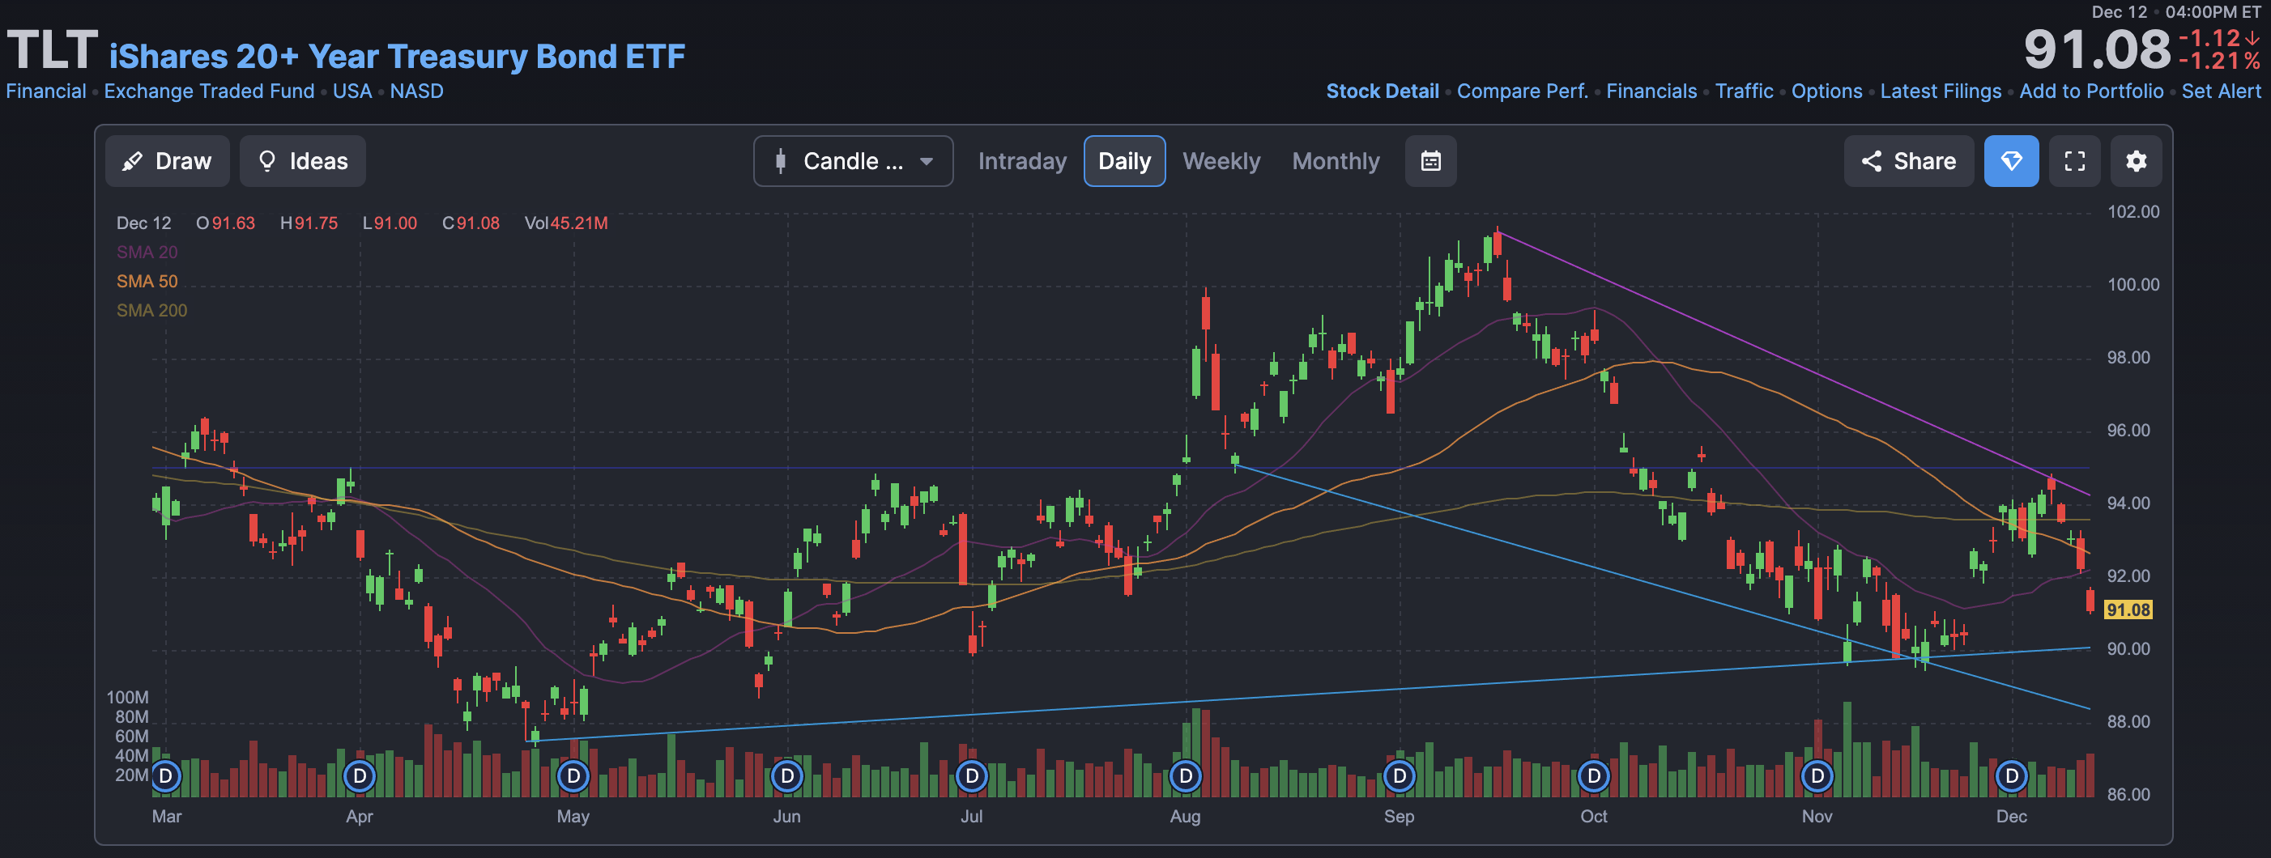Click the May dividend marker
Screen dimensions: 2271x858
point(573,776)
